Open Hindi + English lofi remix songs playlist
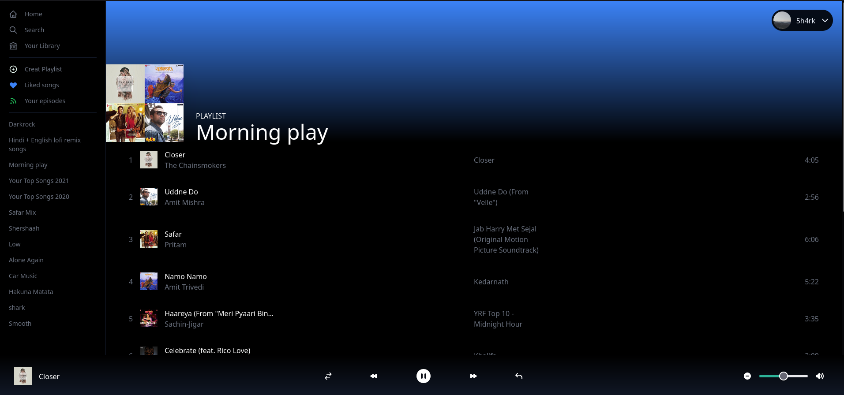 [x=45, y=145]
